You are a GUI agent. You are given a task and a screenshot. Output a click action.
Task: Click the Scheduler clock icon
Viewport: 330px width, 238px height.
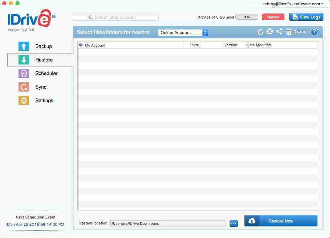pyautogui.click(x=24, y=73)
